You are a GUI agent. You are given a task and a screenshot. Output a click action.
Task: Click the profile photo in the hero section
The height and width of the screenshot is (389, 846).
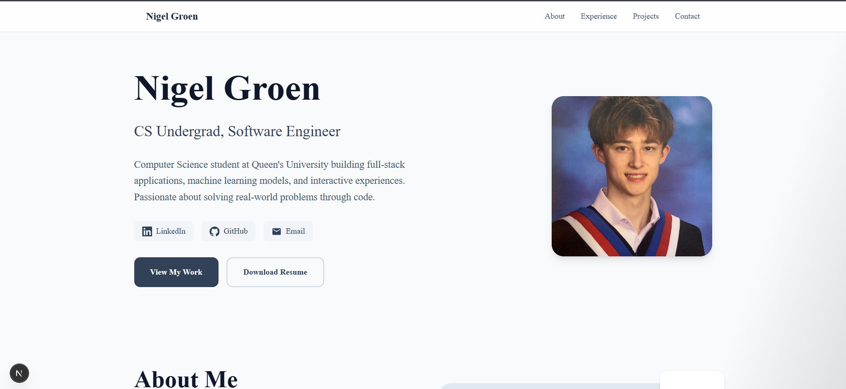pos(631,176)
